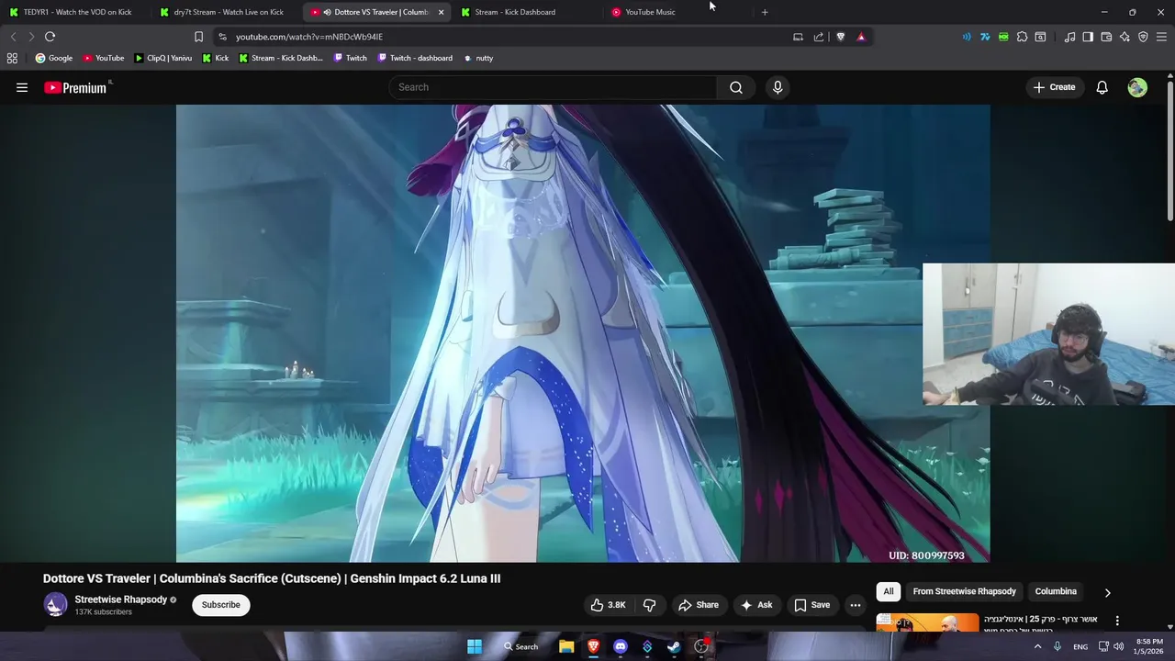Launch File Explorer from taskbar
The image size is (1175, 661).
(x=566, y=646)
